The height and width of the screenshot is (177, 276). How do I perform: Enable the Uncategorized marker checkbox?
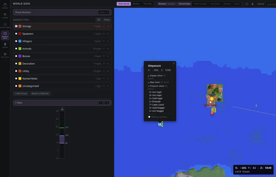click(16, 86)
